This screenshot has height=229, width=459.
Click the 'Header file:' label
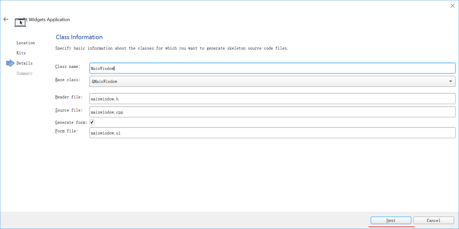[69, 97]
